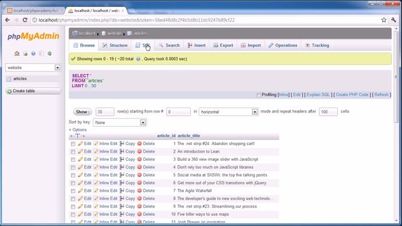402x226 pixels.
Task: Click the green plus Create table icon
Action: click(9, 91)
